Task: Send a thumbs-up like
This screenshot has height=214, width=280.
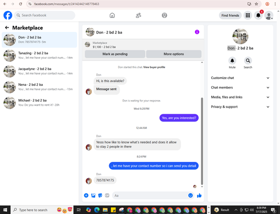Action: click(199, 196)
